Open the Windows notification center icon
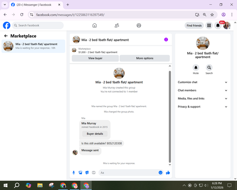This screenshot has width=237, height=190. pyautogui.click(x=229, y=185)
